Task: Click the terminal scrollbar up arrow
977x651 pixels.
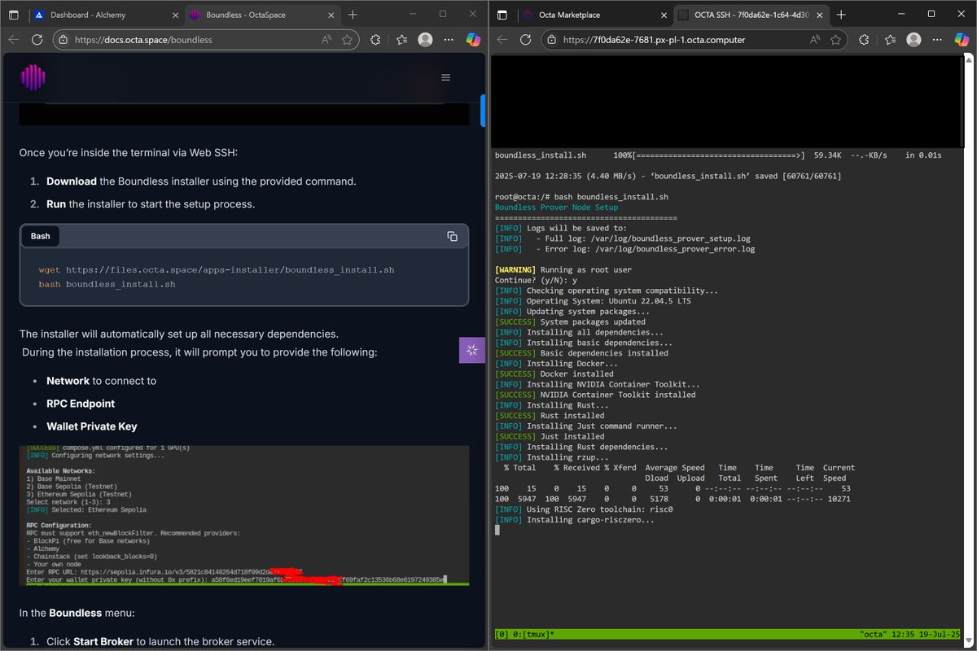Action: pyautogui.click(x=969, y=59)
